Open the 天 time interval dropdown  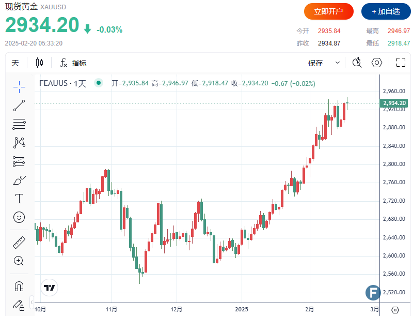(x=15, y=63)
